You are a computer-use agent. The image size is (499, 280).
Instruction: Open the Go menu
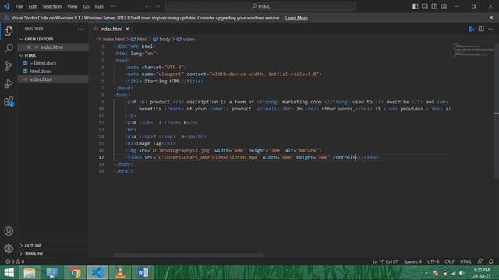(87, 6)
